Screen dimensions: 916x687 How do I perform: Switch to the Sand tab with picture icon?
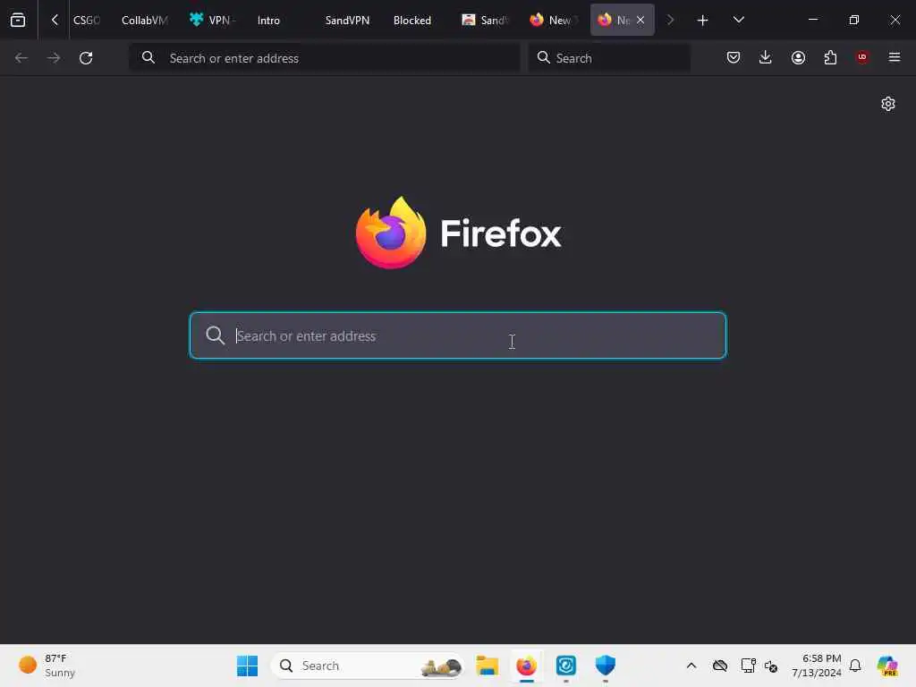[485, 20]
